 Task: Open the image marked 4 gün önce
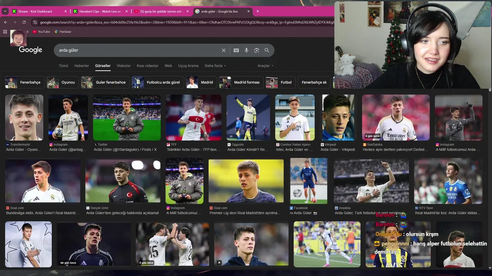tap(173, 244)
